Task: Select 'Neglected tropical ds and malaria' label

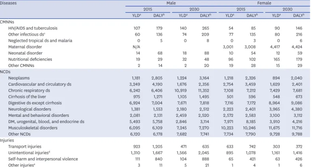Action: click(40, 41)
